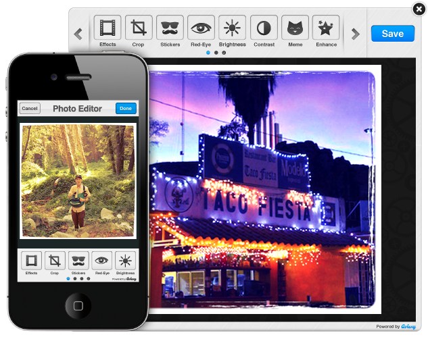Tap Cancel in phone Photo Editor
The width and height of the screenshot is (428, 339).
click(30, 108)
